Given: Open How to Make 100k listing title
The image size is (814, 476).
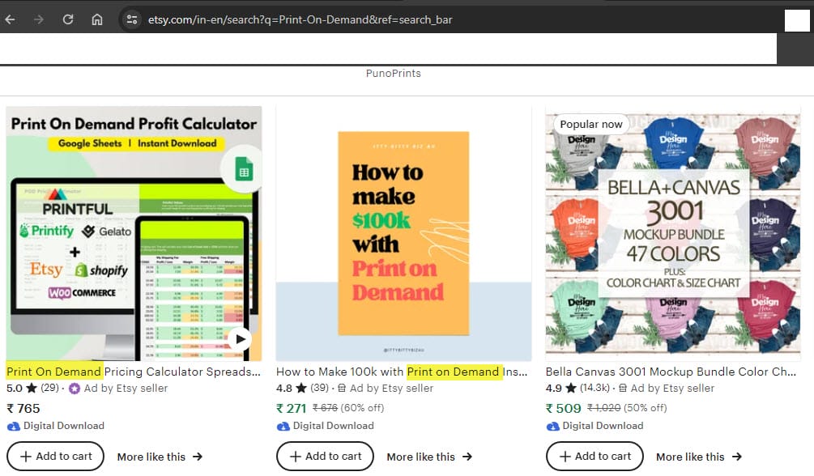Looking at the screenshot, I should pyautogui.click(x=402, y=372).
